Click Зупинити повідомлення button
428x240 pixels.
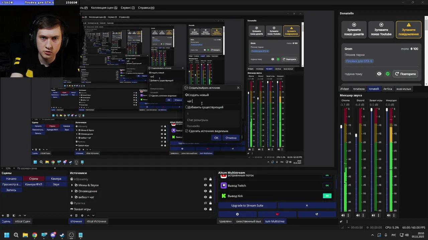[409, 30]
